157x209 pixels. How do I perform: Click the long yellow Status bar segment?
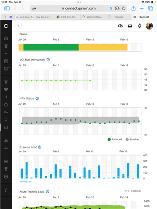point(103,47)
